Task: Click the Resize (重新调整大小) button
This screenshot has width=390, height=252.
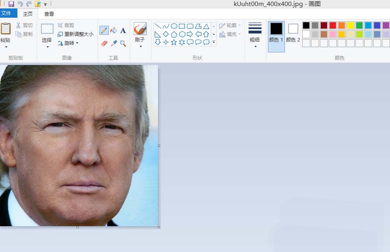Action: coord(76,34)
